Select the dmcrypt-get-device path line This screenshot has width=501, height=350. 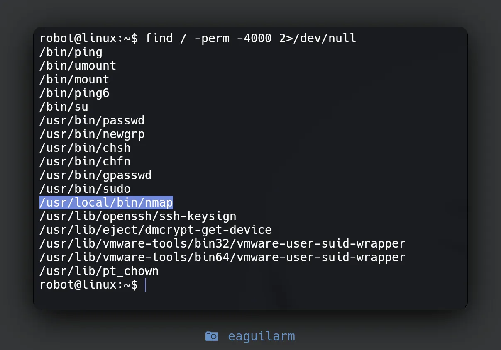coord(155,230)
